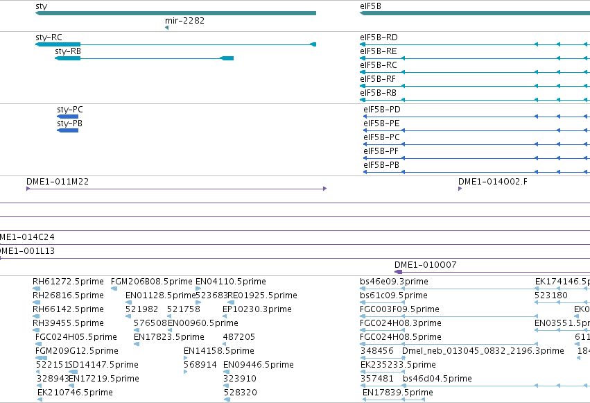Click EN17823.5prime EST

[x=137, y=344]
